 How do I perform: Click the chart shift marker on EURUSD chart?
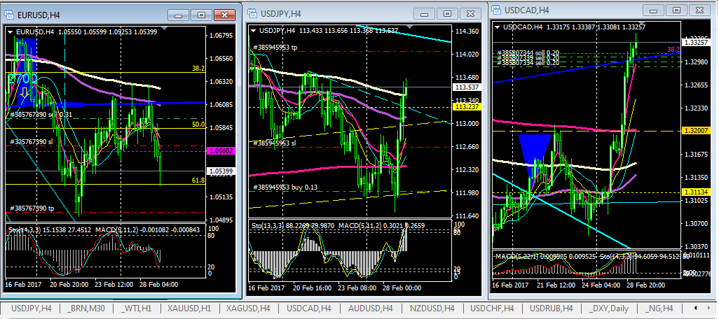pyautogui.click(x=165, y=29)
